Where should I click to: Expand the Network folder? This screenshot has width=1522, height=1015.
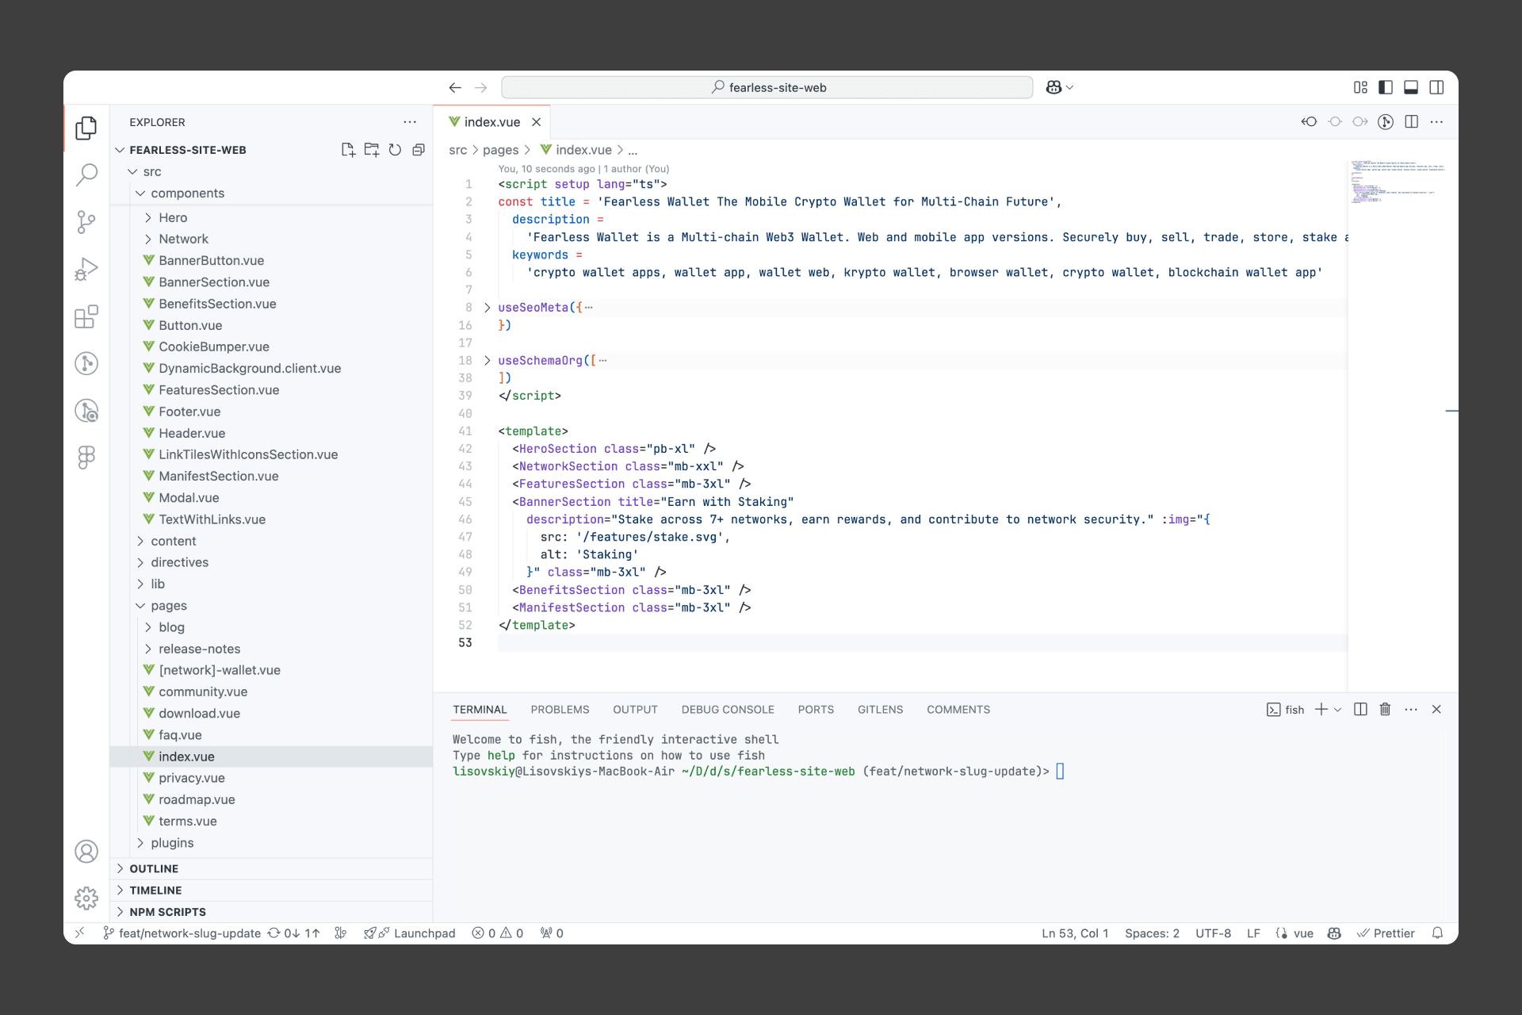[x=271, y=239]
